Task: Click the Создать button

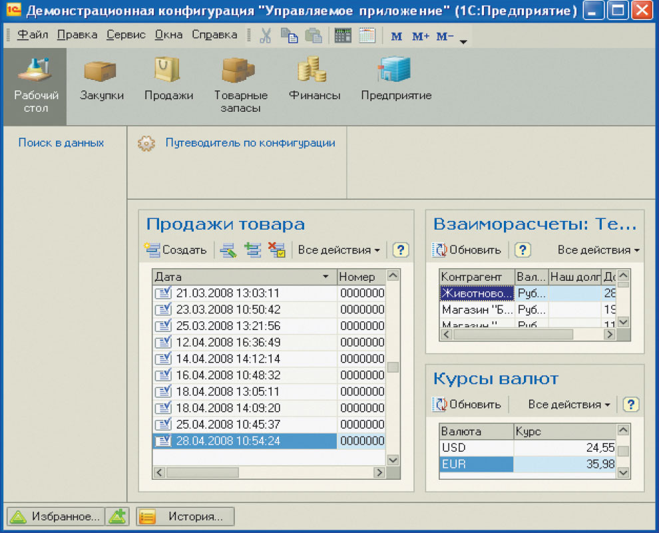Action: coord(176,250)
